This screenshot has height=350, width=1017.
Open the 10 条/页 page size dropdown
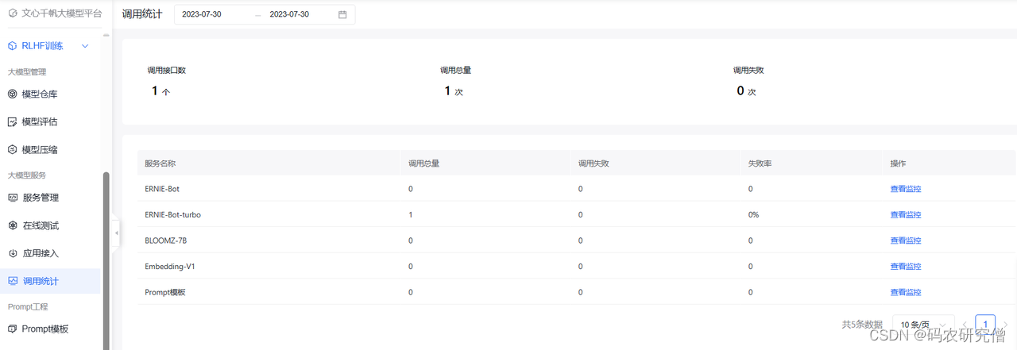(x=923, y=325)
